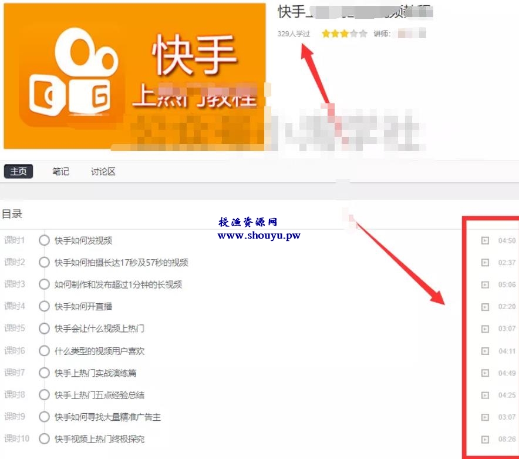Viewport: 519px width, 459px height.
Task: Click play icon beside duration 04:49
Action: [485, 373]
